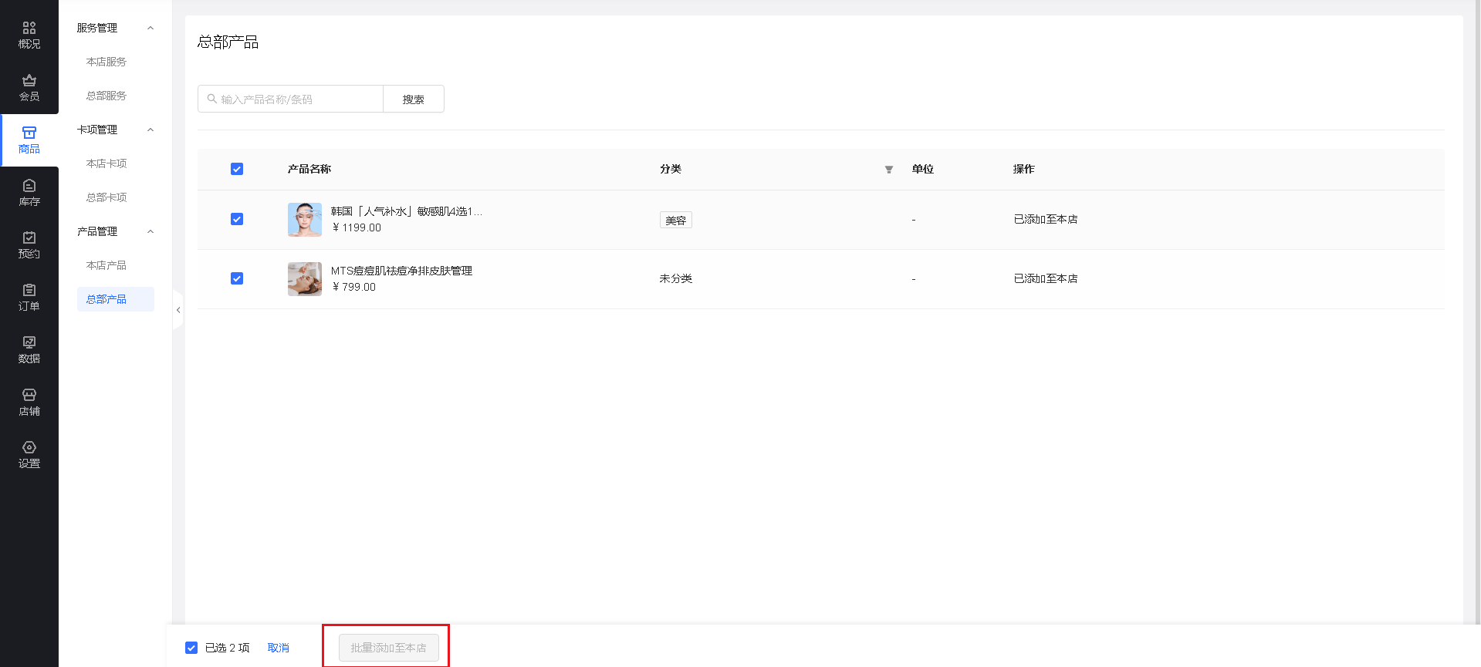The width and height of the screenshot is (1481, 667).
Task: Click product name MTS痘痘肌祛痘净排皮肤管理
Action: click(401, 271)
